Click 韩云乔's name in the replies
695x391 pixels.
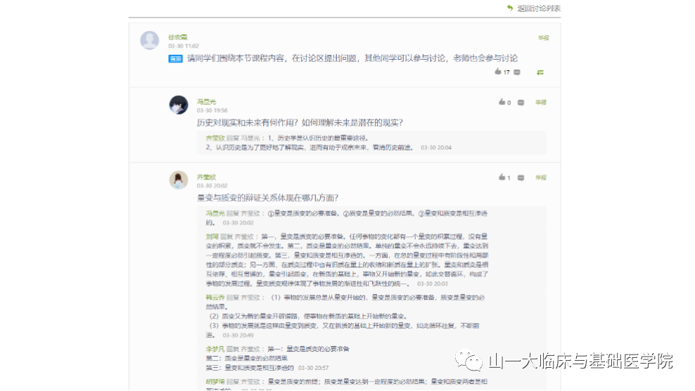click(214, 297)
